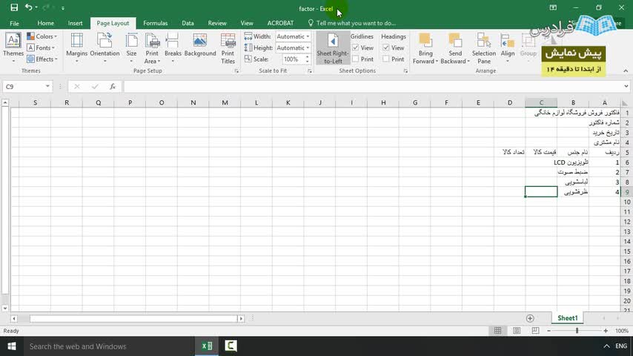
Task: Toggle Headings Print checkbox
Action: (386, 59)
